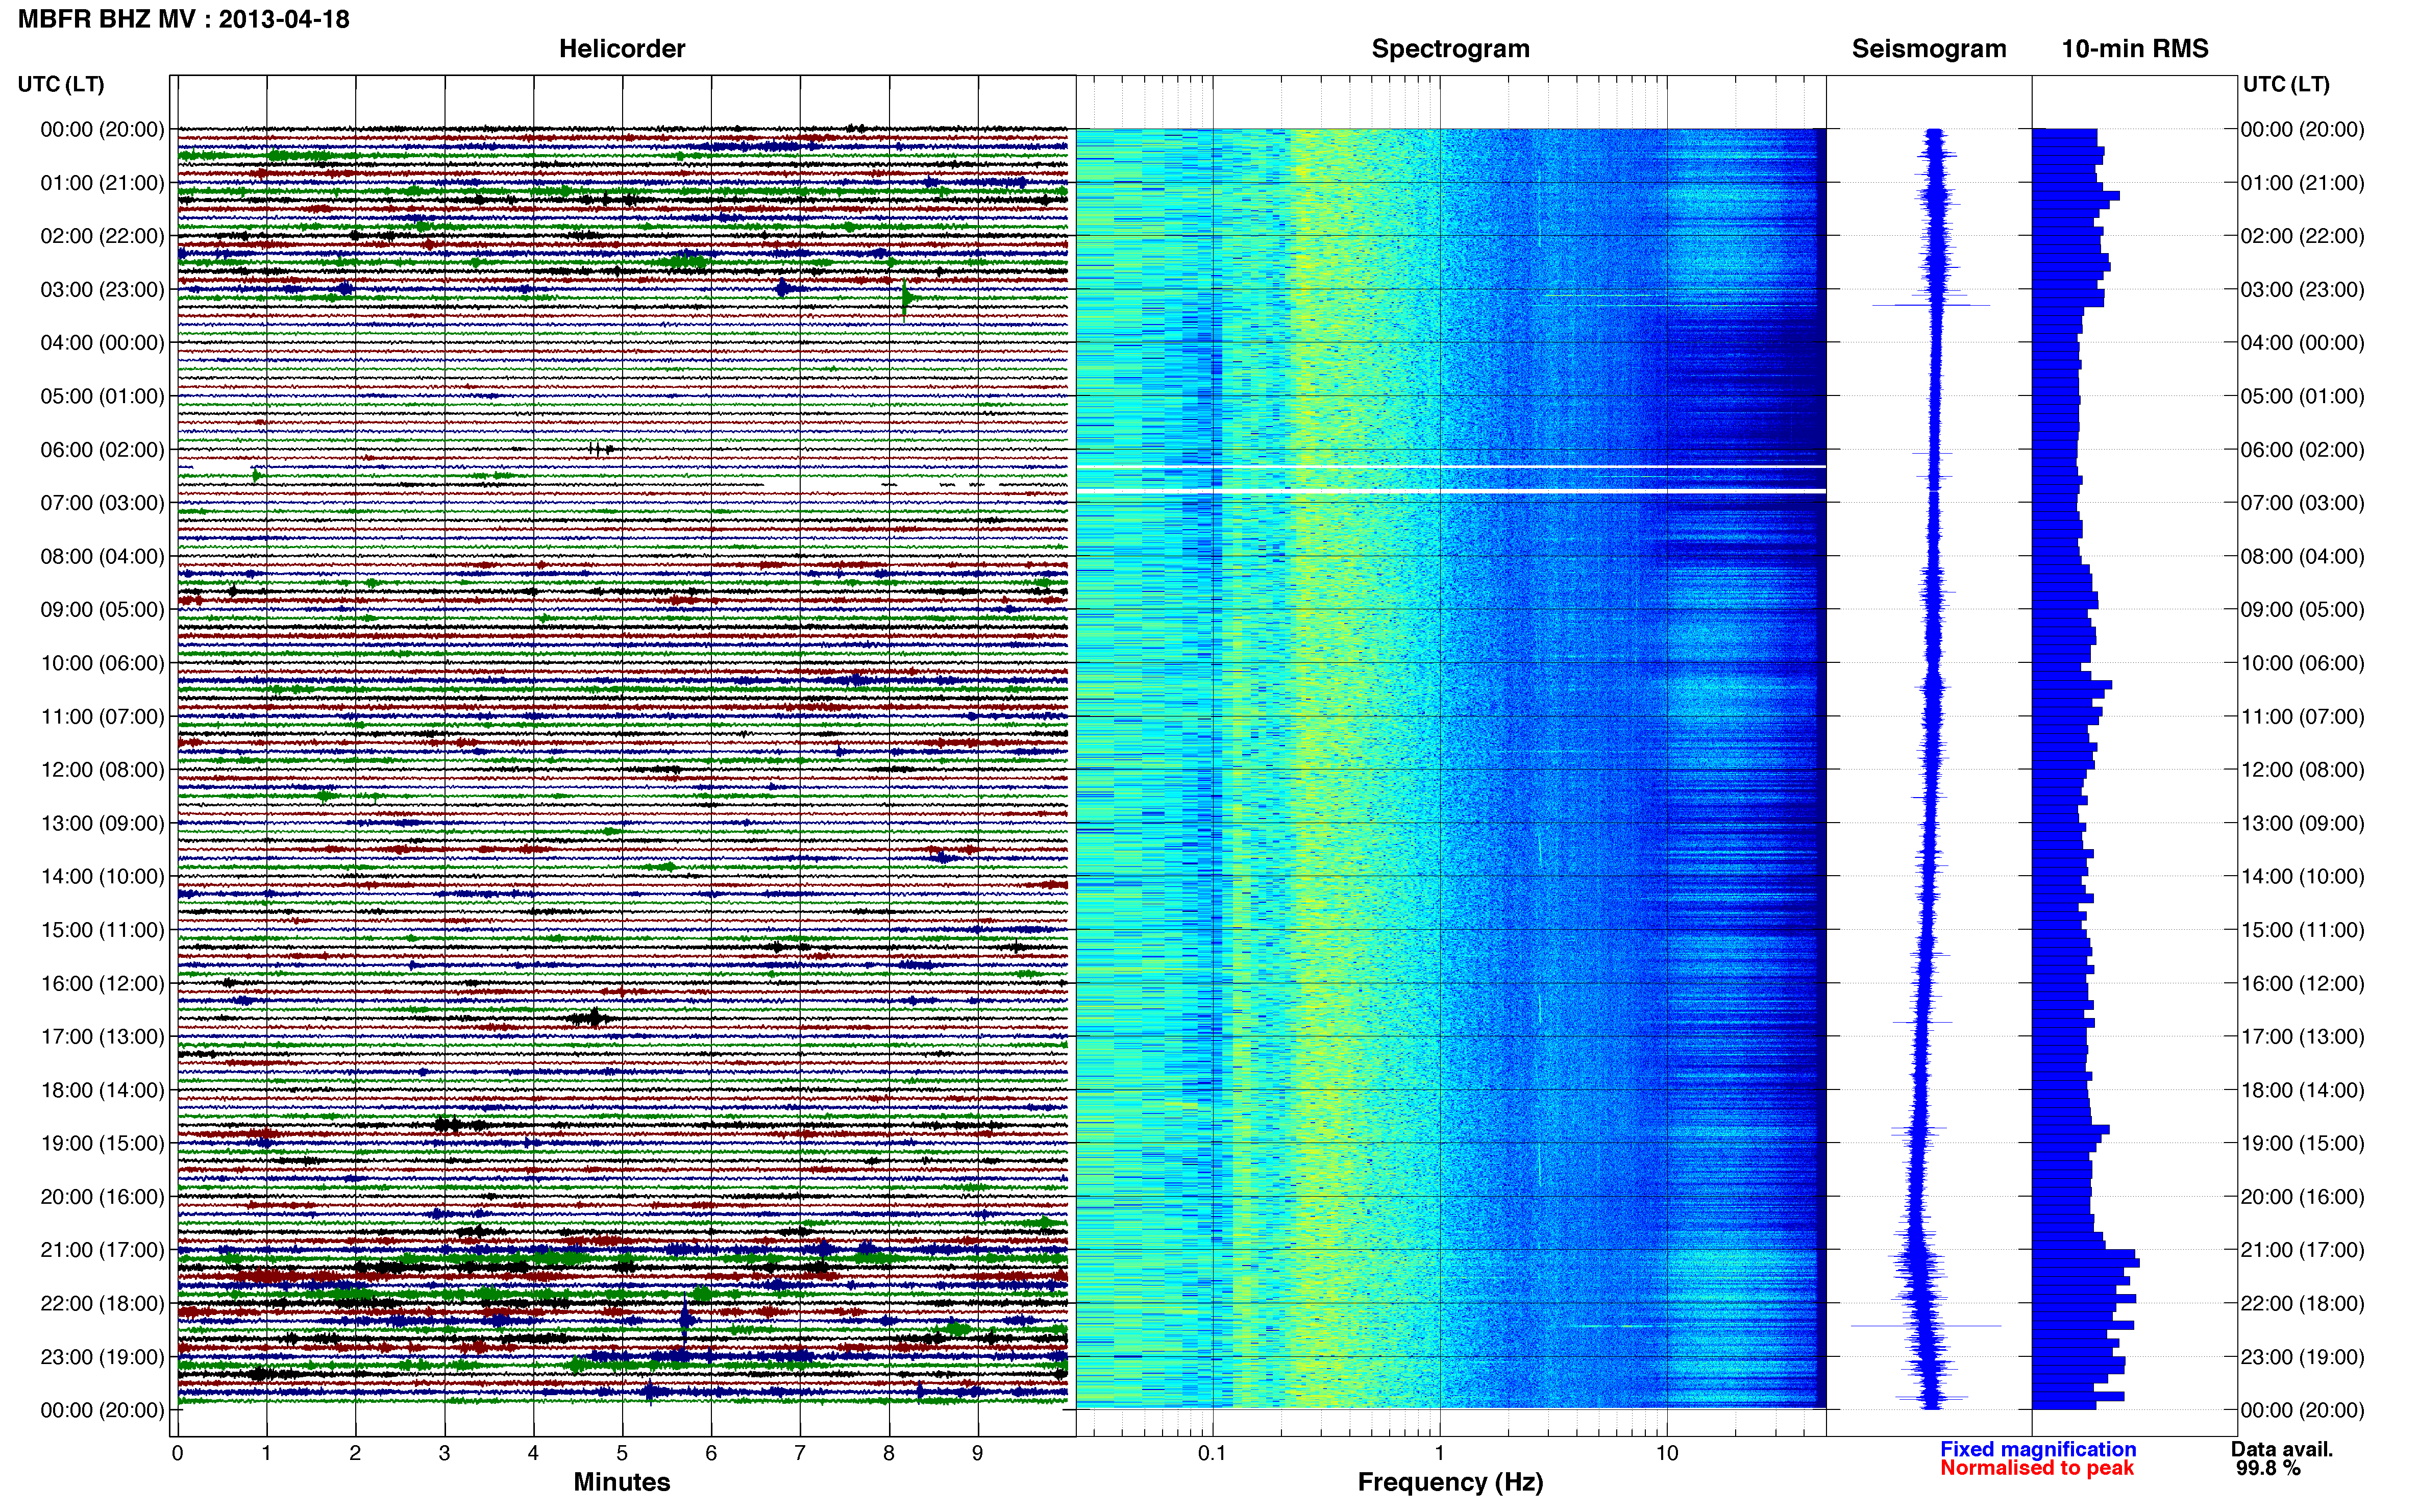Click the '0' minutes tick label

pyautogui.click(x=177, y=1453)
